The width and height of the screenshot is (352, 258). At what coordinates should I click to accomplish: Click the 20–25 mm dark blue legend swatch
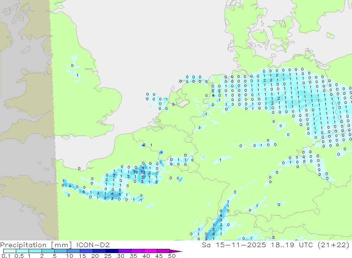pyautogui.click(x=99, y=251)
